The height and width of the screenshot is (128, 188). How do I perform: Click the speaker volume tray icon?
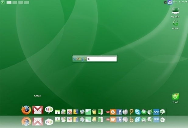[165, 2]
